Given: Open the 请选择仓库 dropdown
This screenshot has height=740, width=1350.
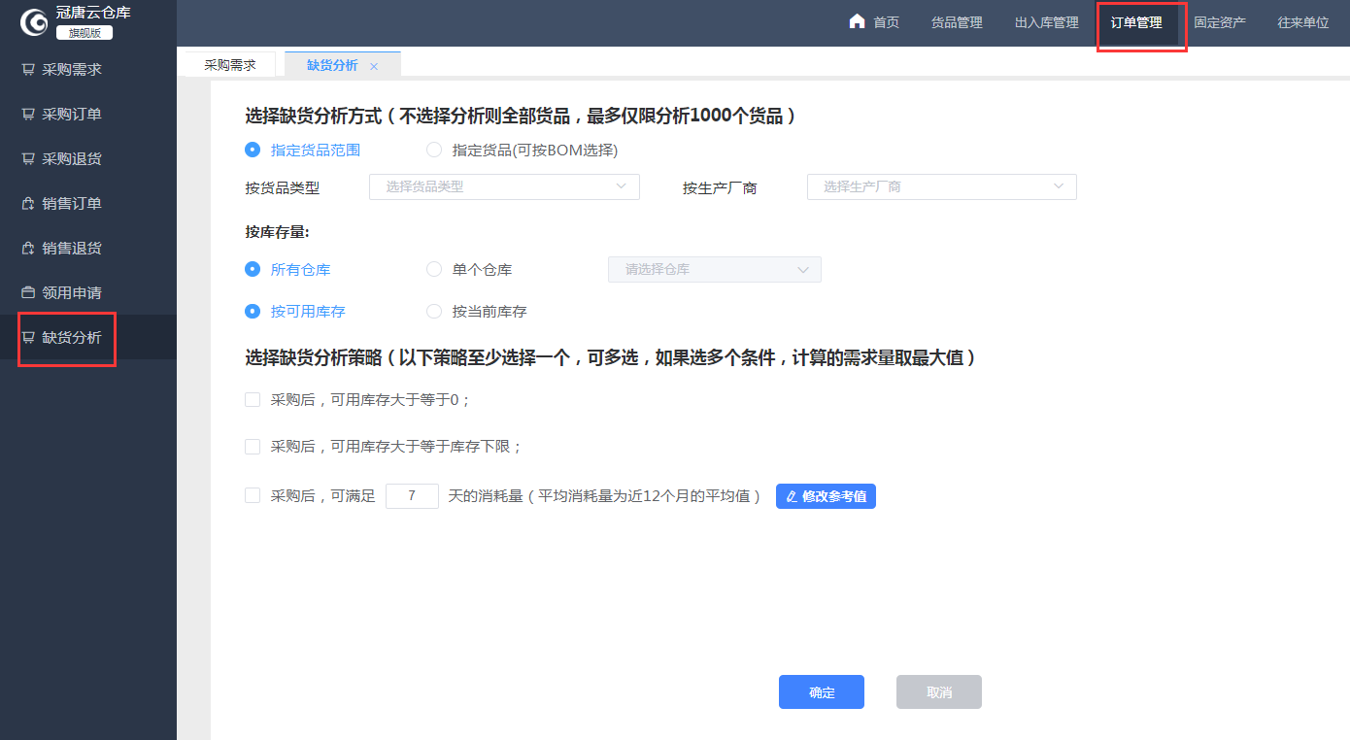Looking at the screenshot, I should 715,269.
